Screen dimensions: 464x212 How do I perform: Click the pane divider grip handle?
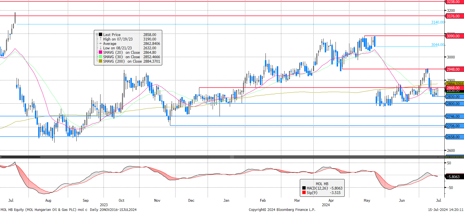pyautogui.click(x=232, y=157)
